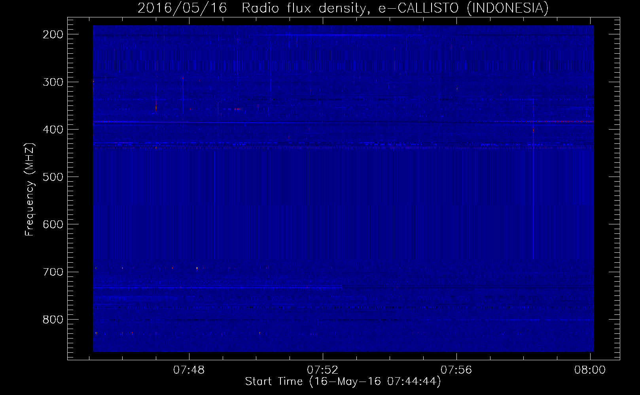Select the "Frequency (MHZ)" y-axis label
640x395 pixels.
coord(30,189)
